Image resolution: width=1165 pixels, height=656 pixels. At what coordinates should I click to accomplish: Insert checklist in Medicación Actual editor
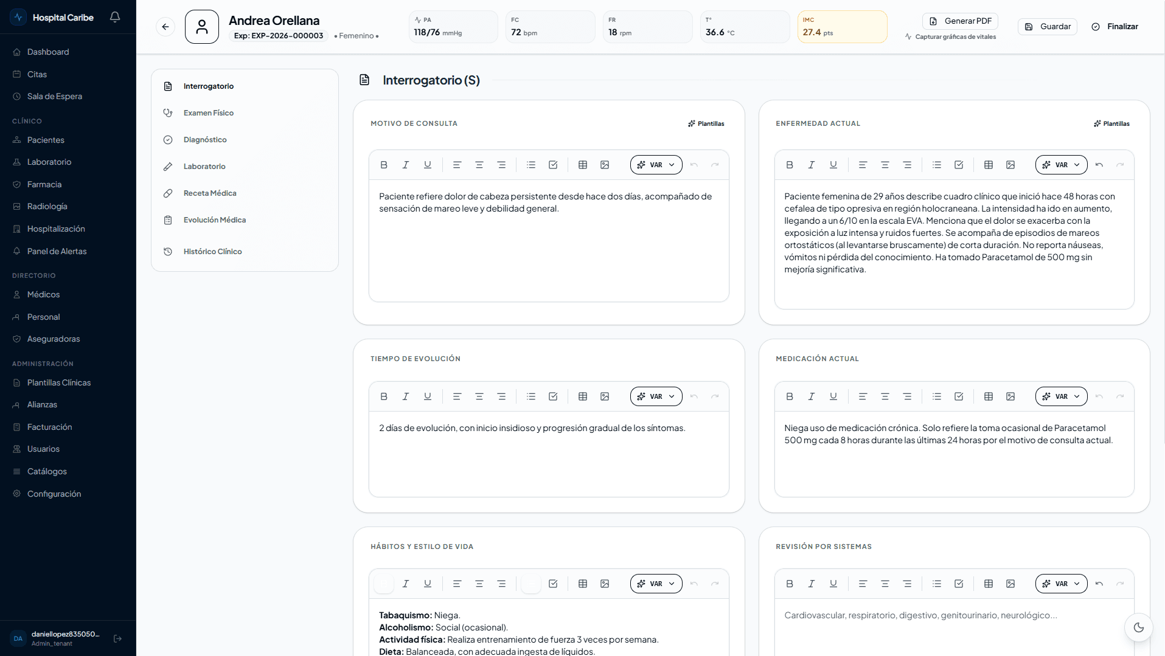click(959, 396)
